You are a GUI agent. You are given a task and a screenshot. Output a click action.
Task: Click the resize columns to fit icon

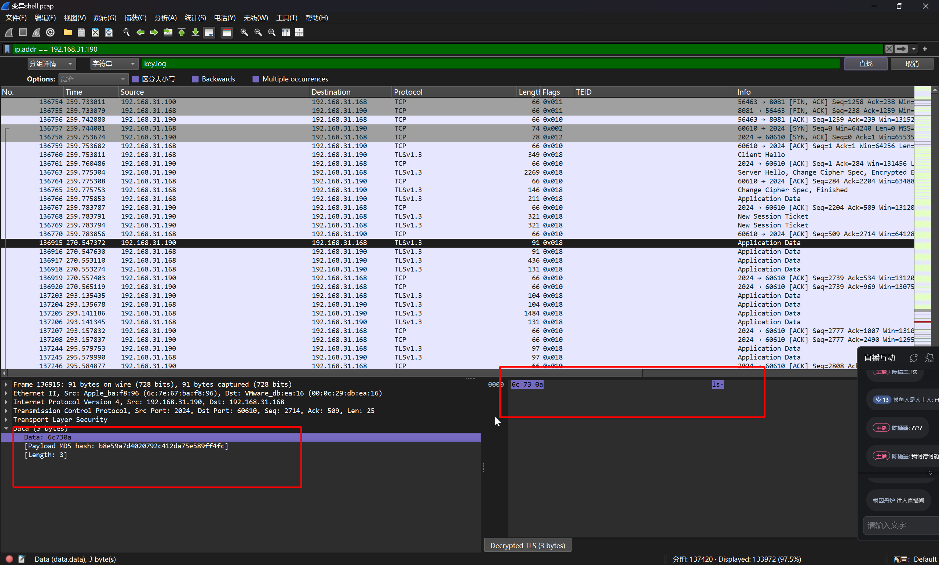pyautogui.click(x=285, y=32)
